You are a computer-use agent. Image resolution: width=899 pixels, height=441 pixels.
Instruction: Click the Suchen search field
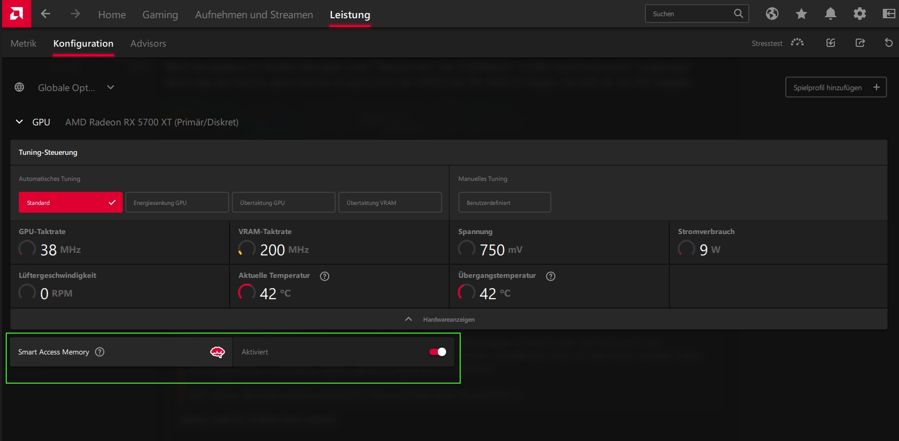697,14
